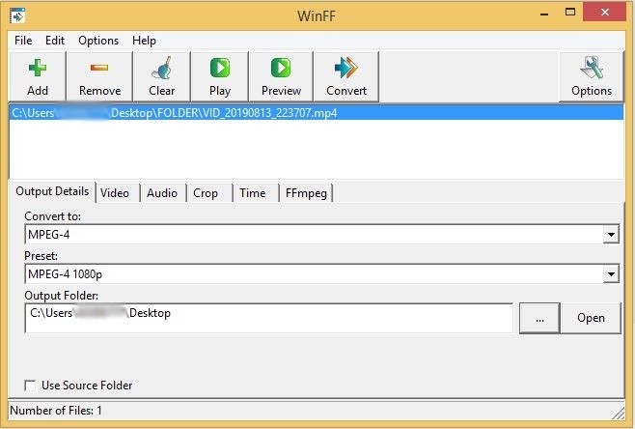Click the WinFF title bar app icon

(x=17, y=16)
